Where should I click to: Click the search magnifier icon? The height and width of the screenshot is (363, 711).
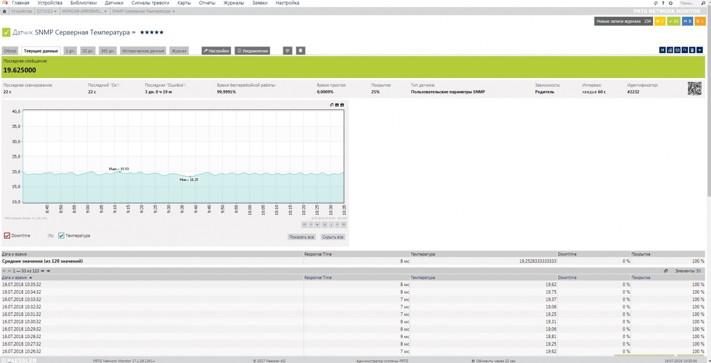tap(703, 3)
